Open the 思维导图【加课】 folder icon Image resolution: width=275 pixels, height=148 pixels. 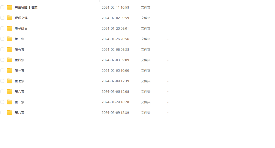[x=9, y=7]
